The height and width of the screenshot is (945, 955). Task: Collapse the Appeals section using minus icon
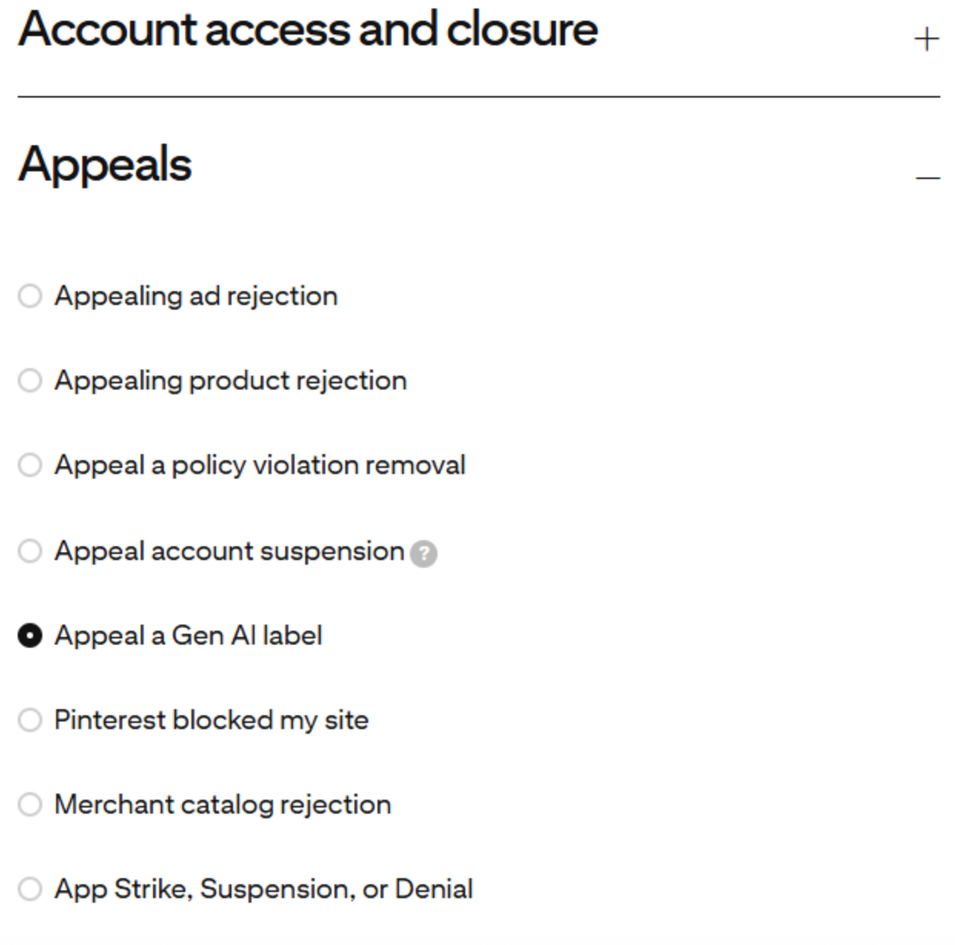pos(927,177)
